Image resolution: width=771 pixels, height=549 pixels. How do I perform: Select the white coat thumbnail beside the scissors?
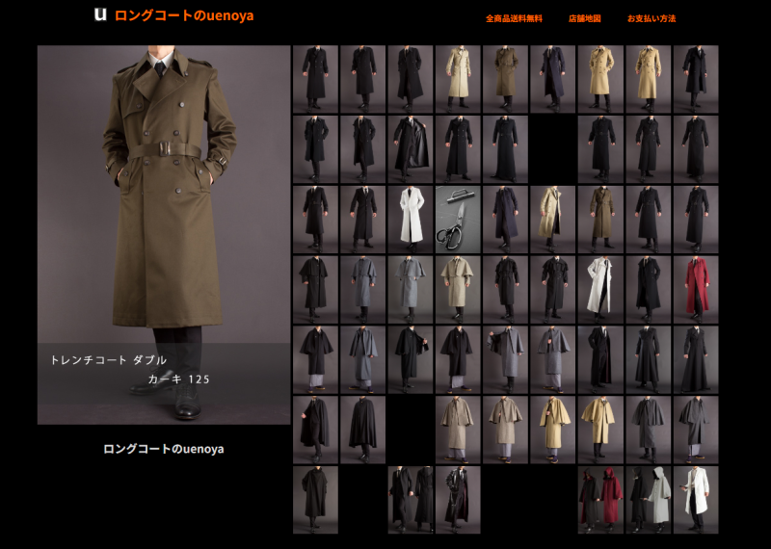coord(411,220)
